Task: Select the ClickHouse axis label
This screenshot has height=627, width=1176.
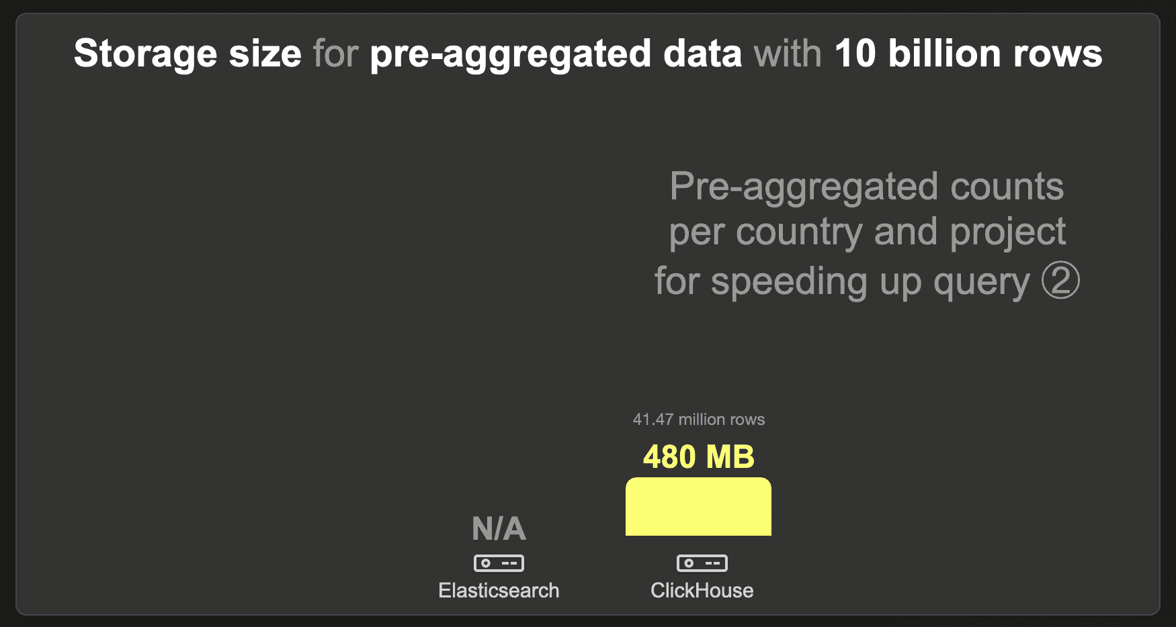Action: [x=702, y=591]
